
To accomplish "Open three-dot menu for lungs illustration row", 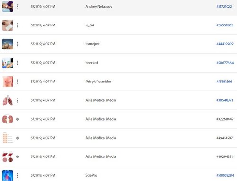I will point(18,100).
